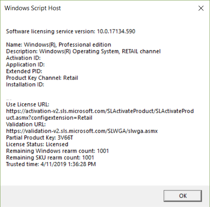Viewport: 210px width, 207px height.
Task: Click 'Remaining Windows rearm count: 1001' line
Action: coord(57,151)
